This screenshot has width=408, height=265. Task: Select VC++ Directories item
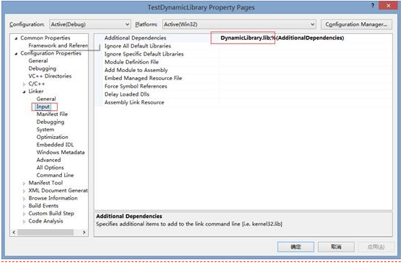(50, 76)
